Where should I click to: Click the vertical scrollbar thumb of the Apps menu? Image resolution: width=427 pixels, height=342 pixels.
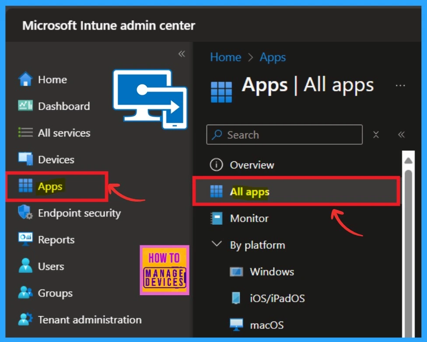click(408, 253)
